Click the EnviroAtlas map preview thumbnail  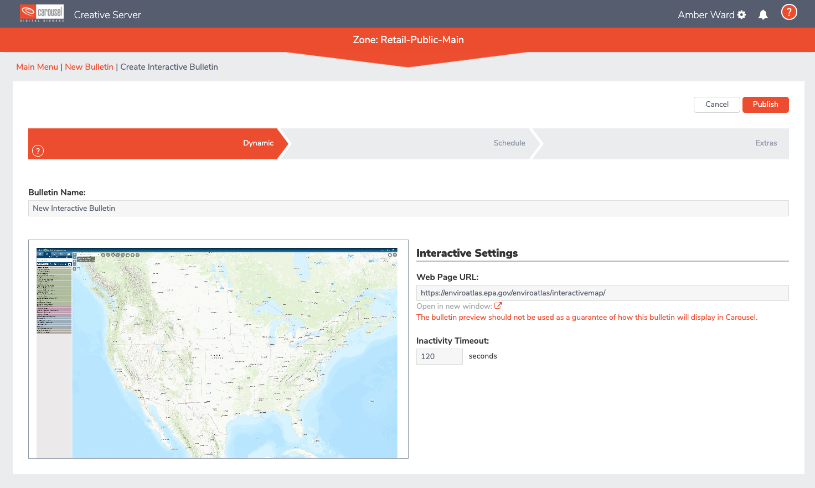click(x=218, y=349)
